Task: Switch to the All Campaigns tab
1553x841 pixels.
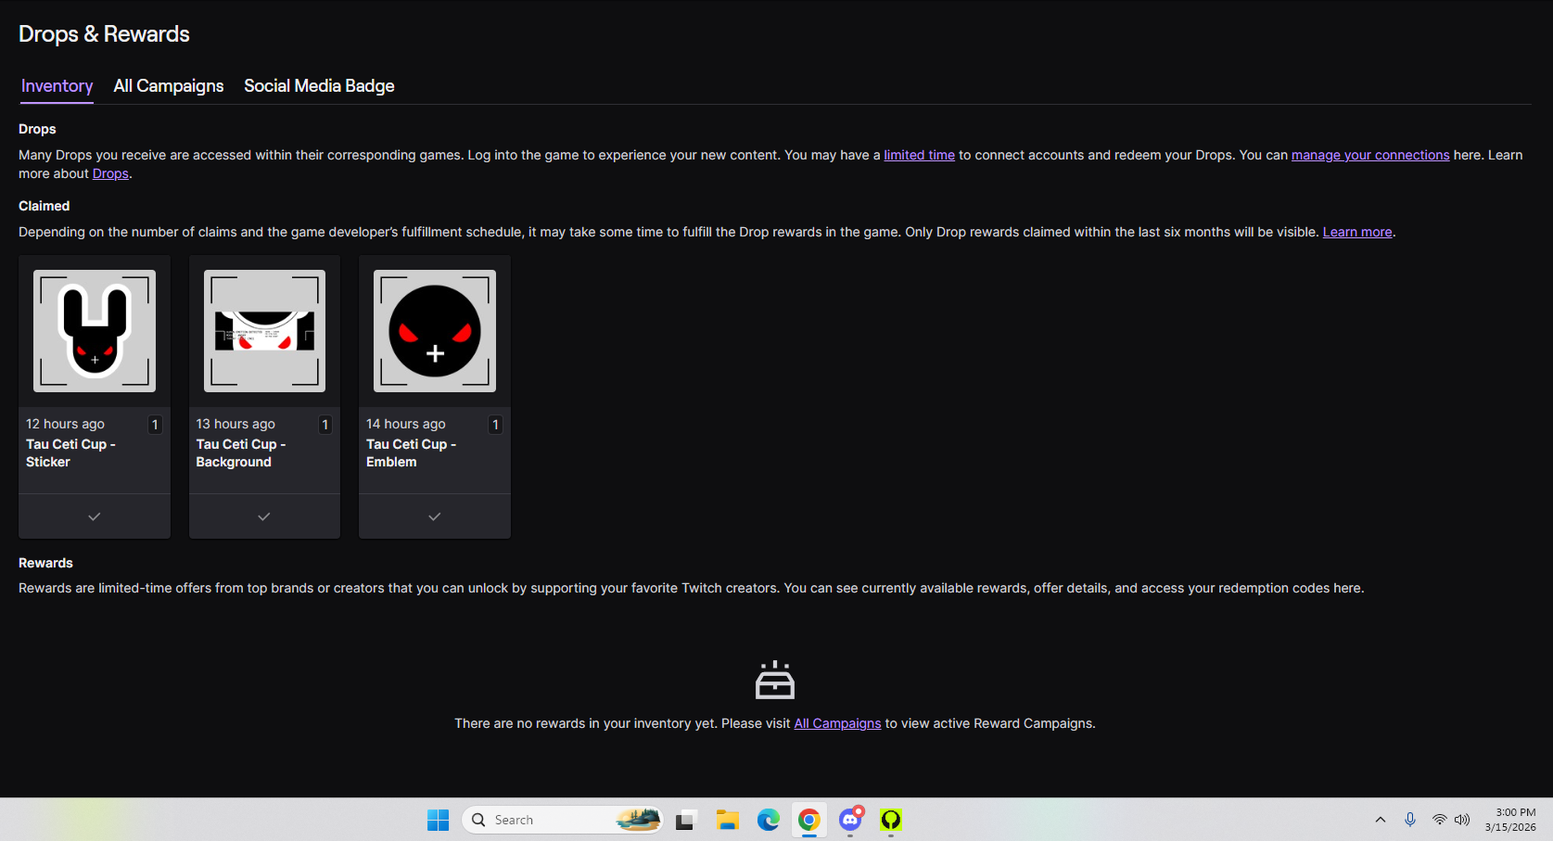Action: [x=169, y=86]
